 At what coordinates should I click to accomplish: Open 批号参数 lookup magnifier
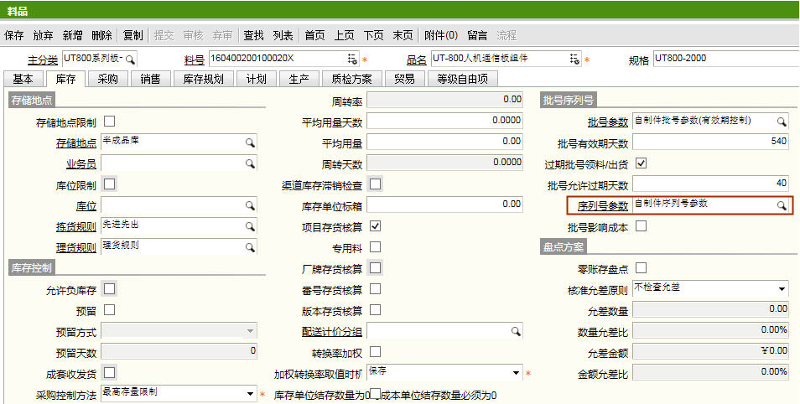[x=781, y=122]
